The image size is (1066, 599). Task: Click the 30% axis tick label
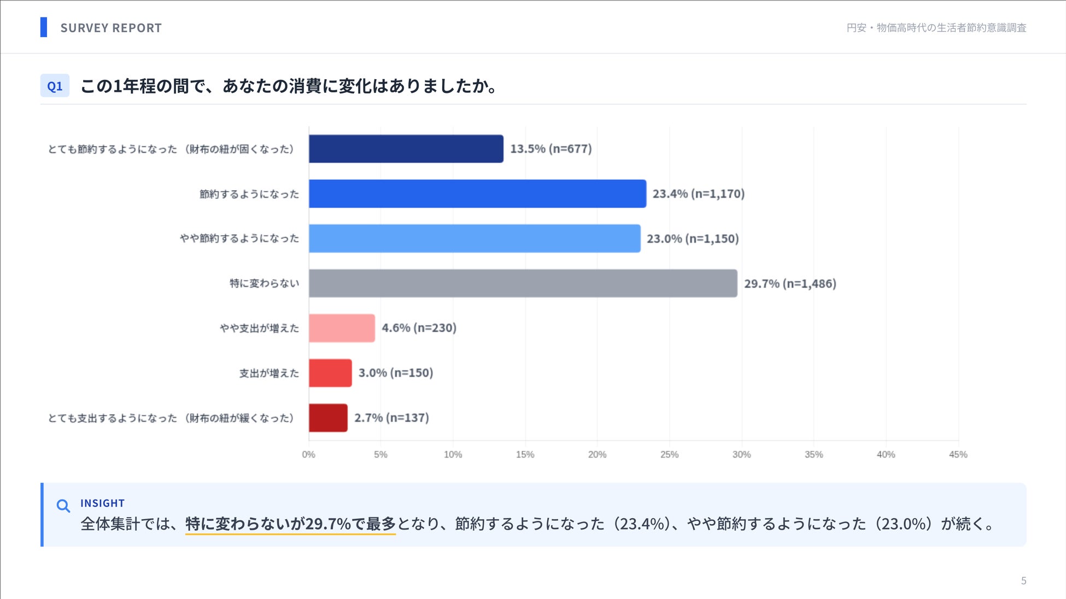(x=741, y=454)
